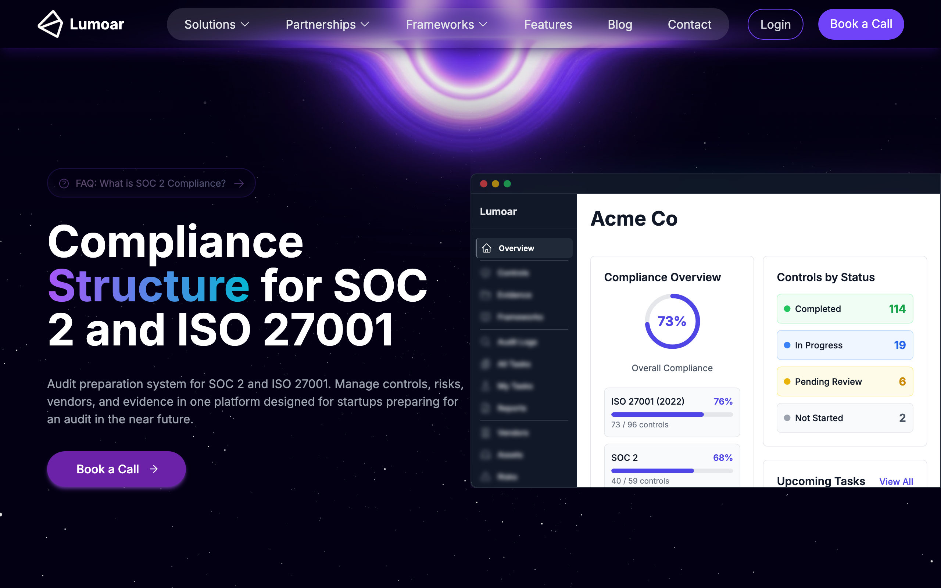Click the red window dot in the mockup
The height and width of the screenshot is (588, 941).
point(483,183)
